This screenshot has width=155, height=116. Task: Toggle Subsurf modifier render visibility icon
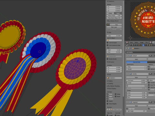pos(150,56)
